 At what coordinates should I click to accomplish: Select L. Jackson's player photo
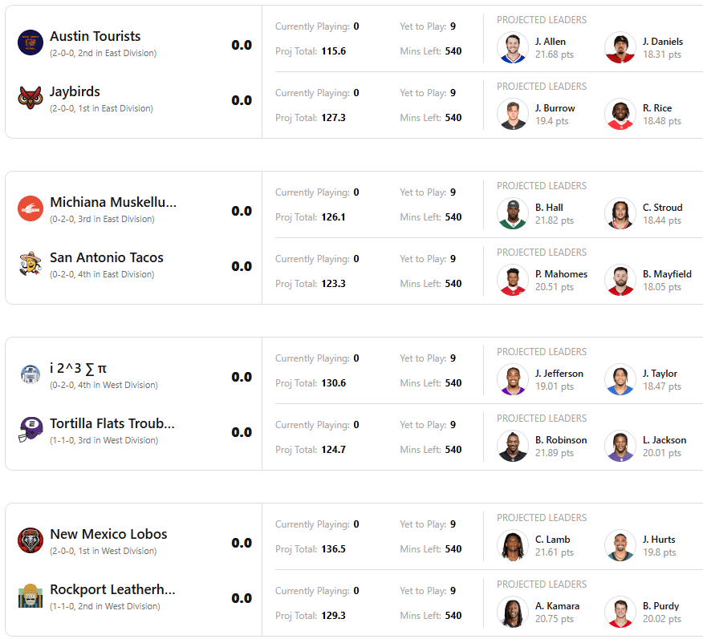coord(620,446)
